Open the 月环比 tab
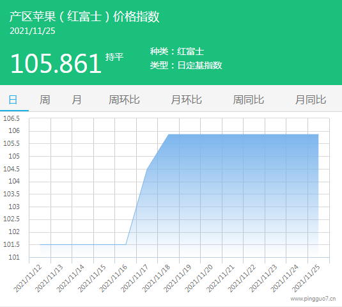The width and height of the screenshot is (342, 307). click(x=186, y=100)
